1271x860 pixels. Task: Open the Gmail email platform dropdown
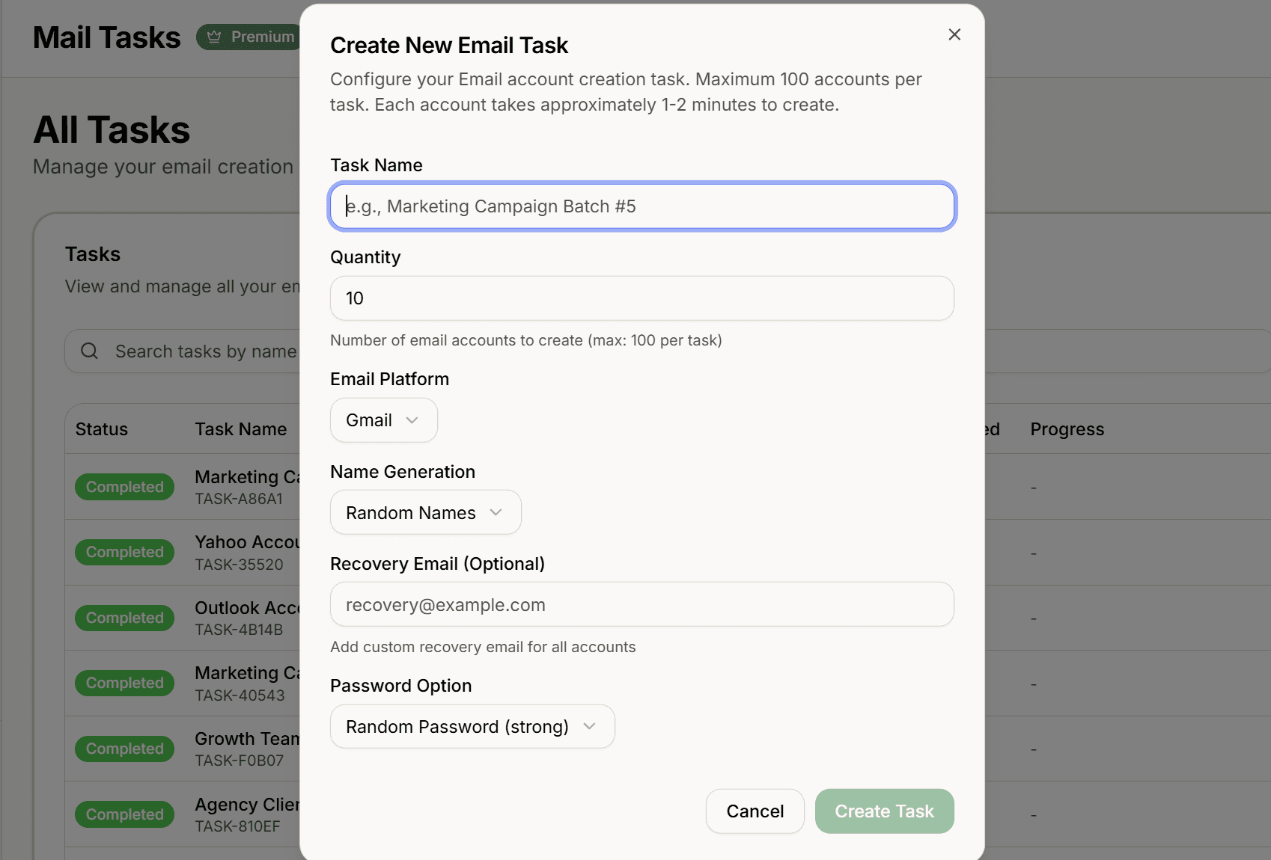pyautogui.click(x=384, y=420)
